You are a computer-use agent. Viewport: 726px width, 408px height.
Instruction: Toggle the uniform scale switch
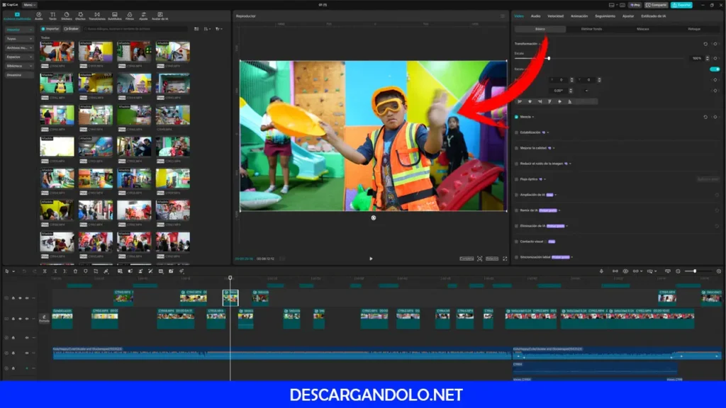(715, 69)
